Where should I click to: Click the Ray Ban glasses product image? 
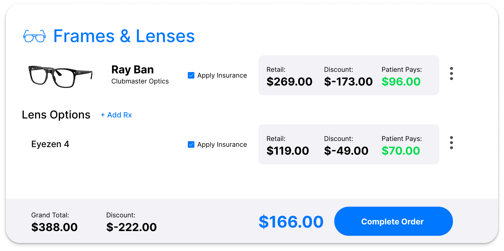tap(60, 76)
